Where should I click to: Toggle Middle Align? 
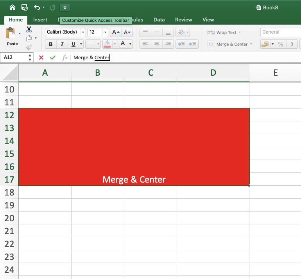pyautogui.click(x=157, y=32)
